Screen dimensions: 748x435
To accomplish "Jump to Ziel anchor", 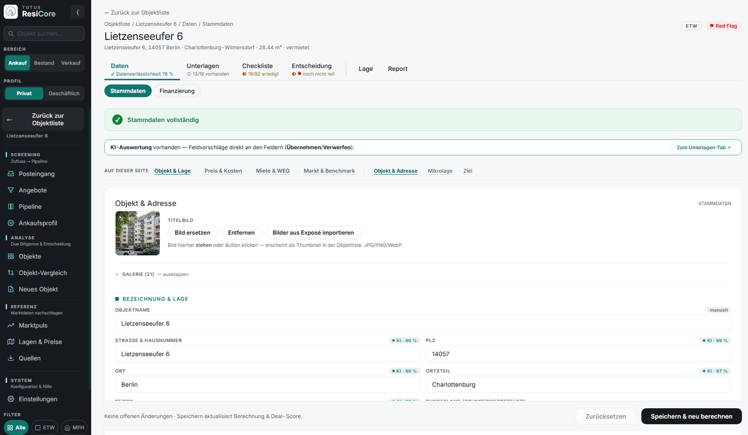I will click(x=467, y=171).
